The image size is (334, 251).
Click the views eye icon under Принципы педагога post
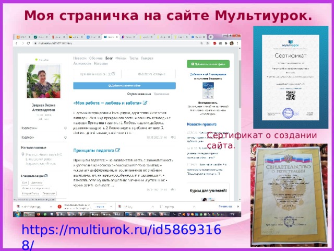point(172,189)
